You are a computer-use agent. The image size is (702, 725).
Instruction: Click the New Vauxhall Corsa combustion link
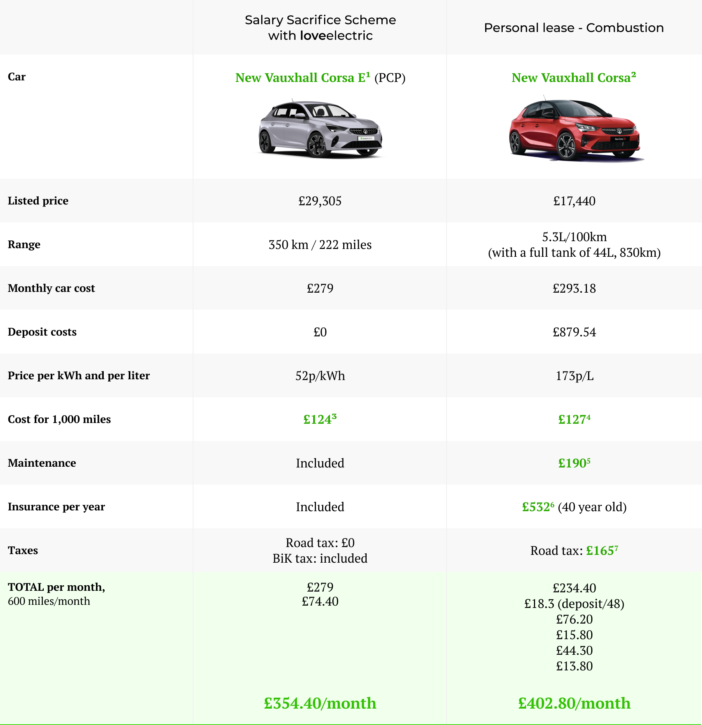pos(573,78)
